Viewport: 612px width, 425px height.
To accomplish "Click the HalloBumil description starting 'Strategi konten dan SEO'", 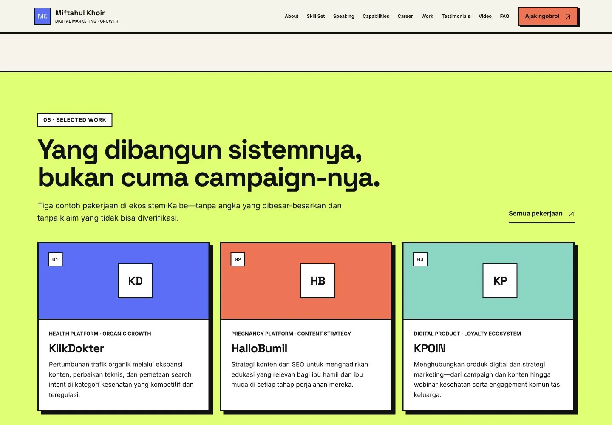I will (300, 374).
